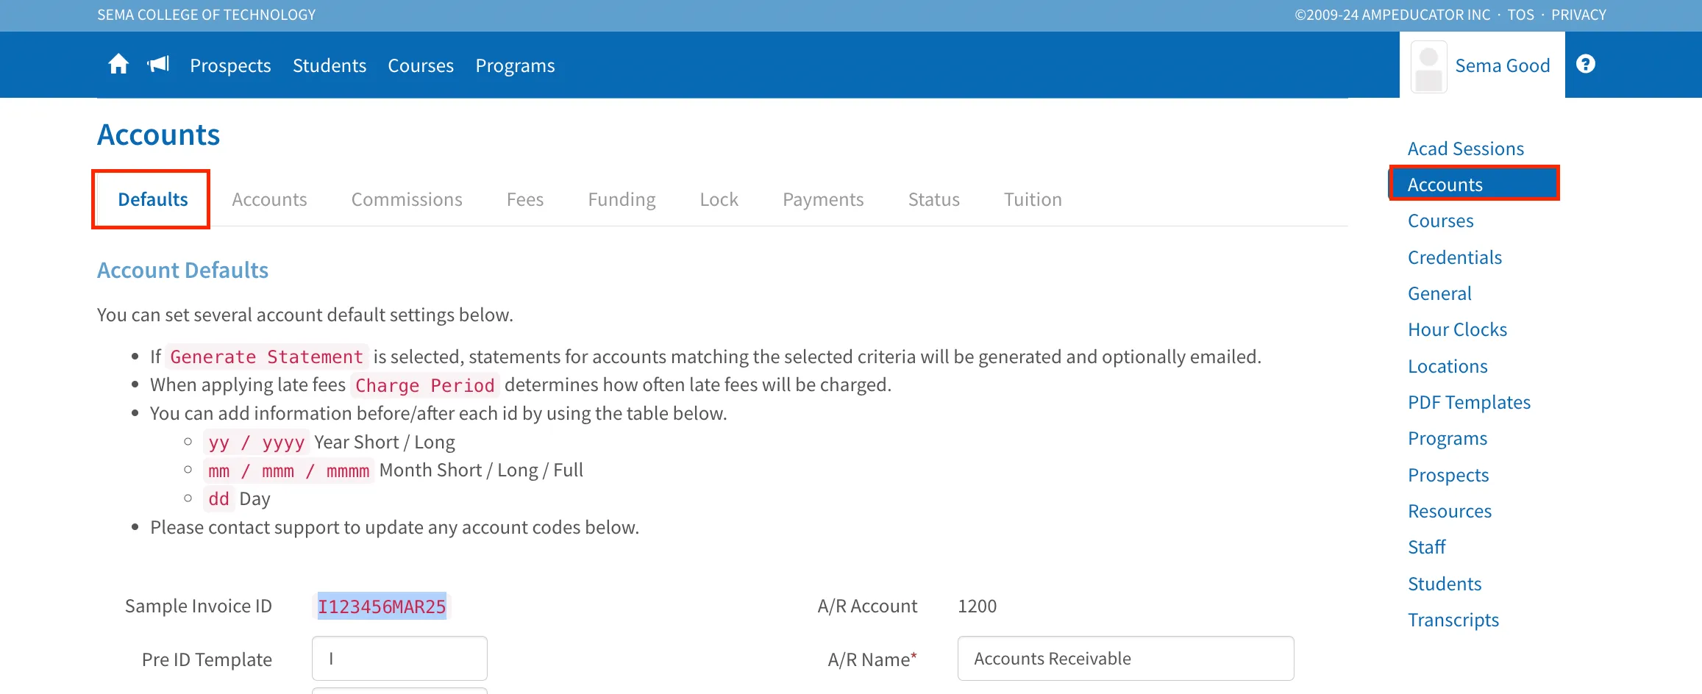Click the Pre ID Template field
The width and height of the screenshot is (1702, 694).
point(399,659)
